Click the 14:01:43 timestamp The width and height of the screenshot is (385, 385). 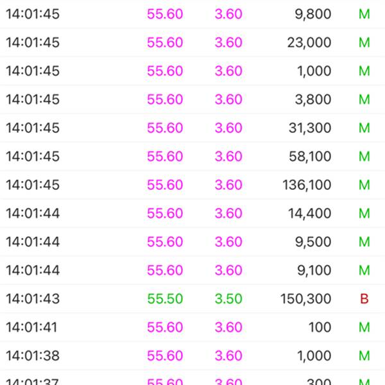tap(33, 299)
